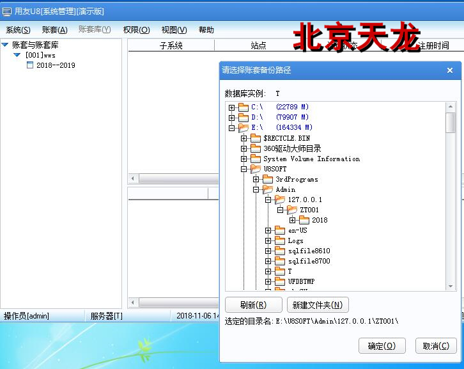Close the 请选择账套备份路径 dialog
This screenshot has height=369, width=464.
point(450,70)
